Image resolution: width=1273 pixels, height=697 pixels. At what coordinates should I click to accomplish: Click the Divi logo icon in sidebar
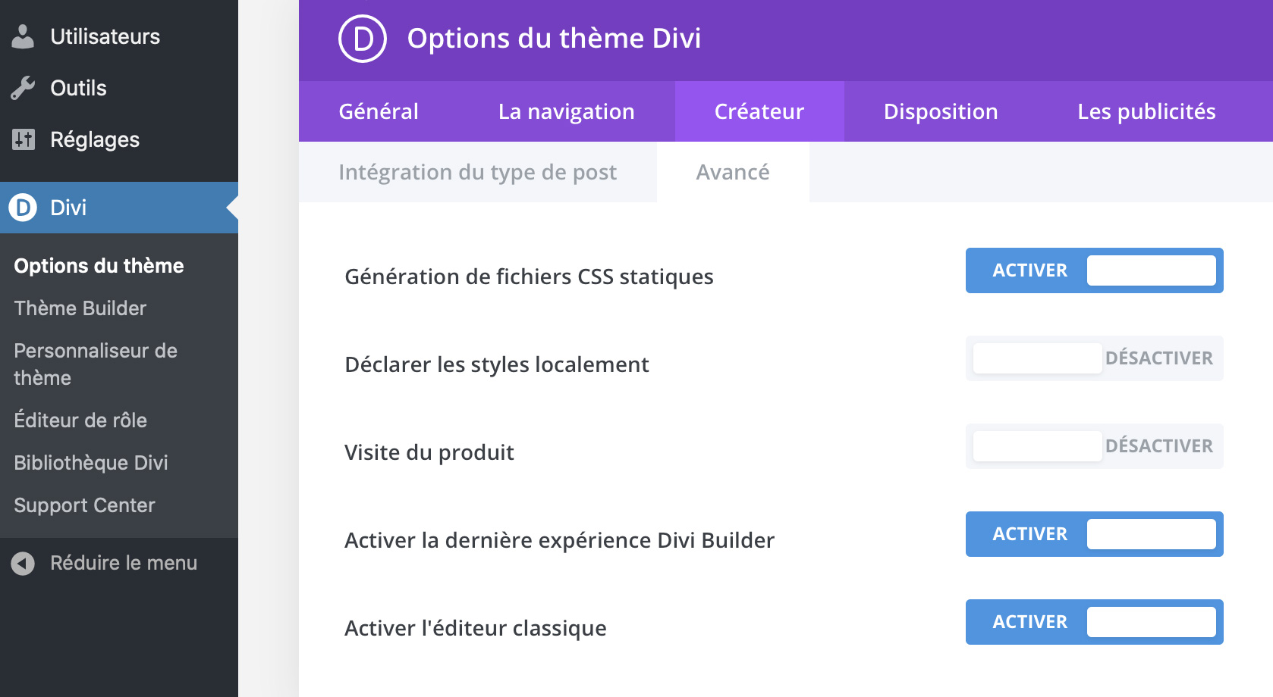24,208
